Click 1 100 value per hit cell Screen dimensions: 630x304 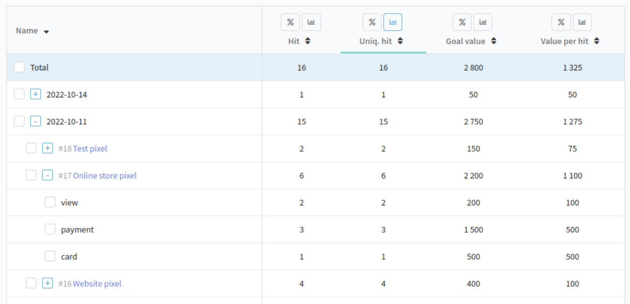(573, 176)
